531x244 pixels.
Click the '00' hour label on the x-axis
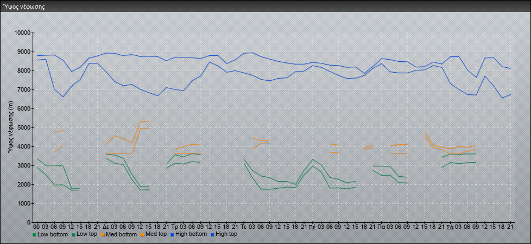point(37,227)
